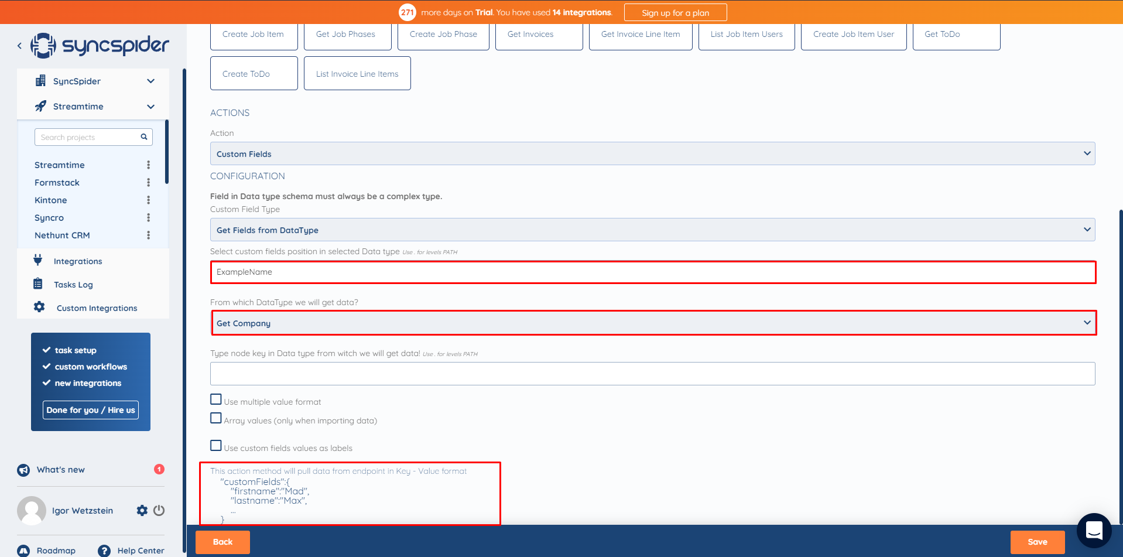Open options menu for Streamtime project
Image resolution: width=1123 pixels, height=557 pixels.
148,165
